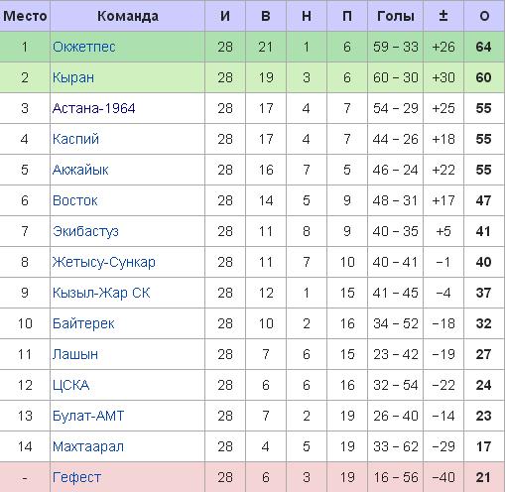Open the Кызыл-Жар СК link

click(101, 293)
